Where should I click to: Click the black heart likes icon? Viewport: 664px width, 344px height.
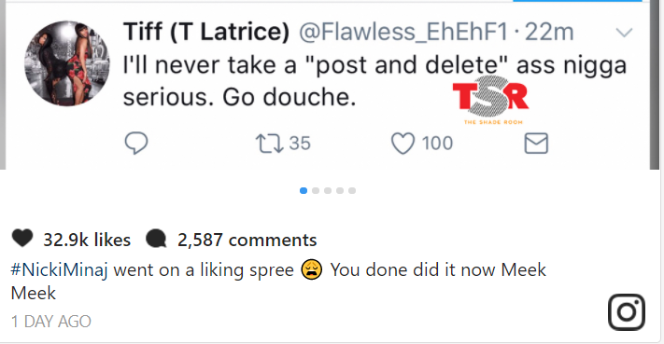click(22, 238)
